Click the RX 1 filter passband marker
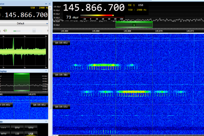Image resolution: width=204 pixels, height=136 pixels. click(134, 25)
